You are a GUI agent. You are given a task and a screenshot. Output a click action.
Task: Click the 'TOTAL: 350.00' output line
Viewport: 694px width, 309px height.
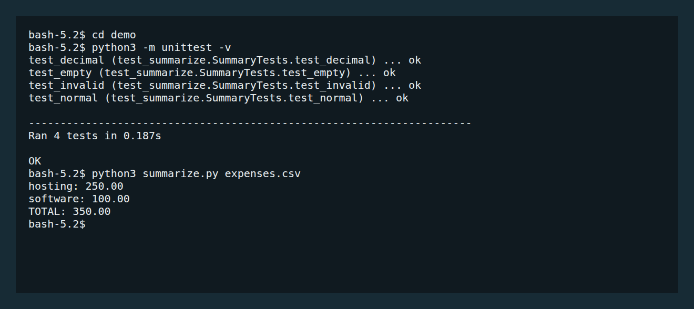(x=69, y=212)
